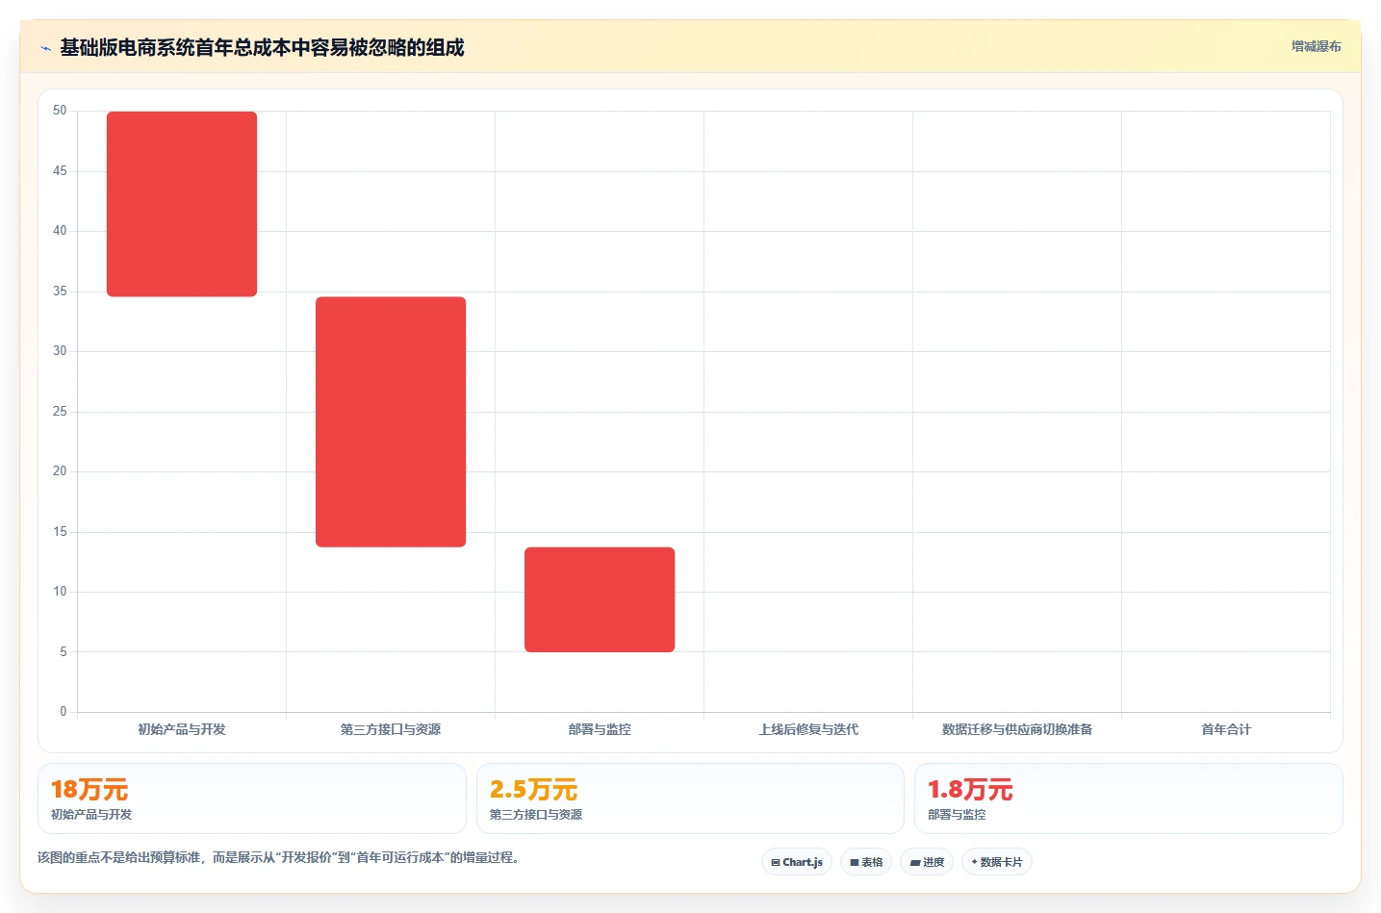Click the 初始产品与开发 x-axis label

pos(182,729)
